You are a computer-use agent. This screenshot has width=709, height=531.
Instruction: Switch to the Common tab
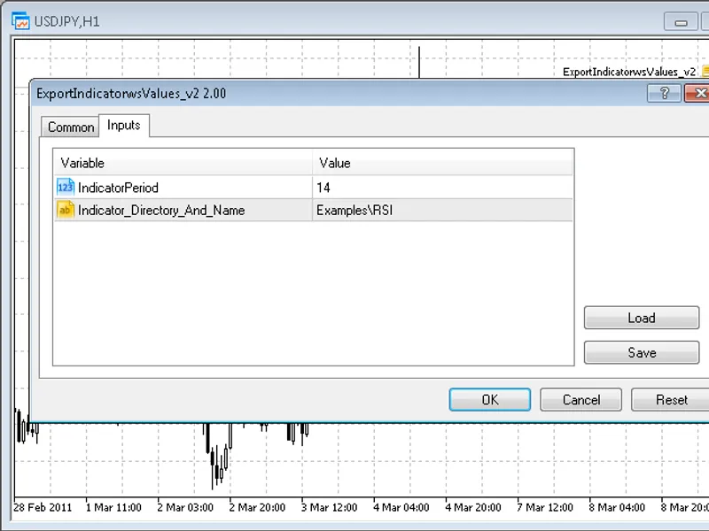[x=71, y=127]
